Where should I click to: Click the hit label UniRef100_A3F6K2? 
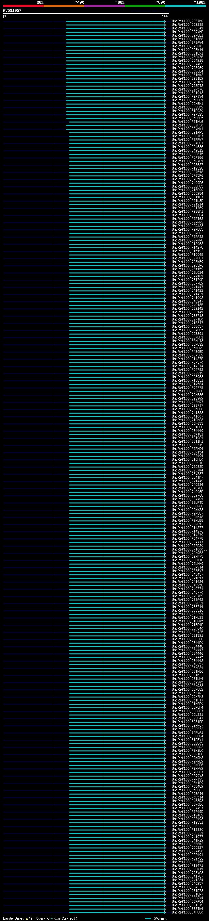tap(187, 844)
